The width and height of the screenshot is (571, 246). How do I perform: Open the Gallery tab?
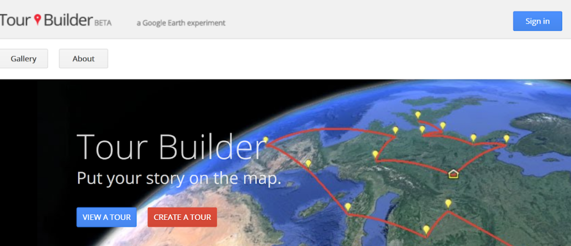23,58
